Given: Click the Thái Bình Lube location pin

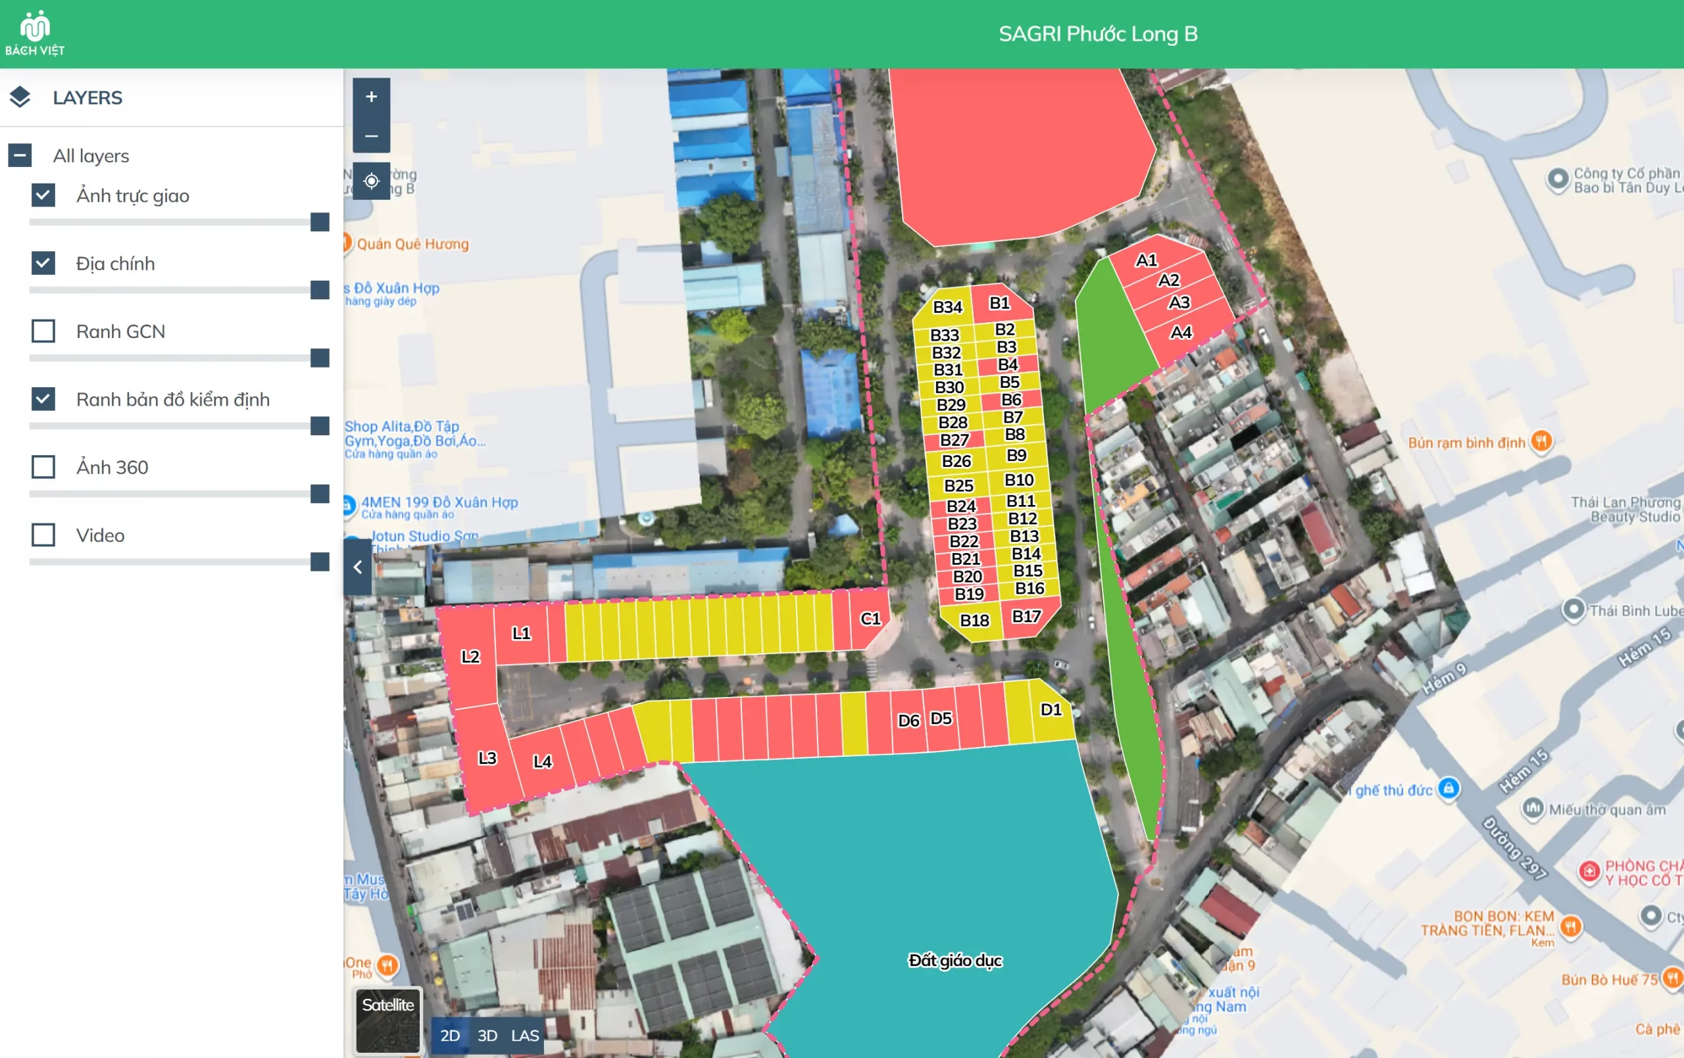Looking at the screenshot, I should (1573, 609).
